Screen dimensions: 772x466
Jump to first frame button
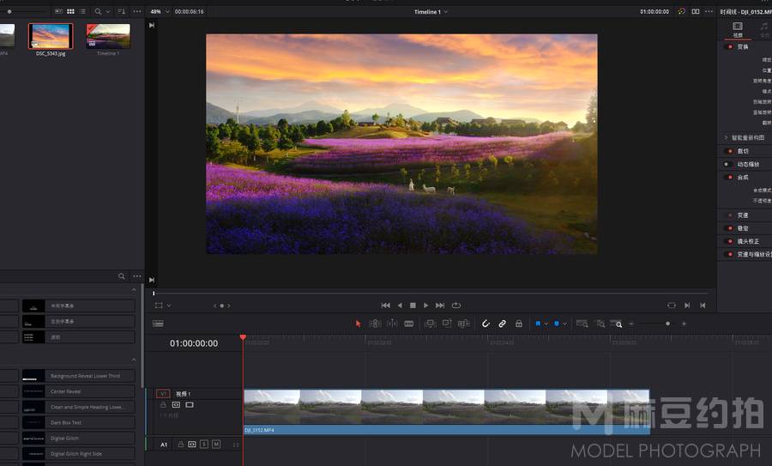click(x=385, y=306)
